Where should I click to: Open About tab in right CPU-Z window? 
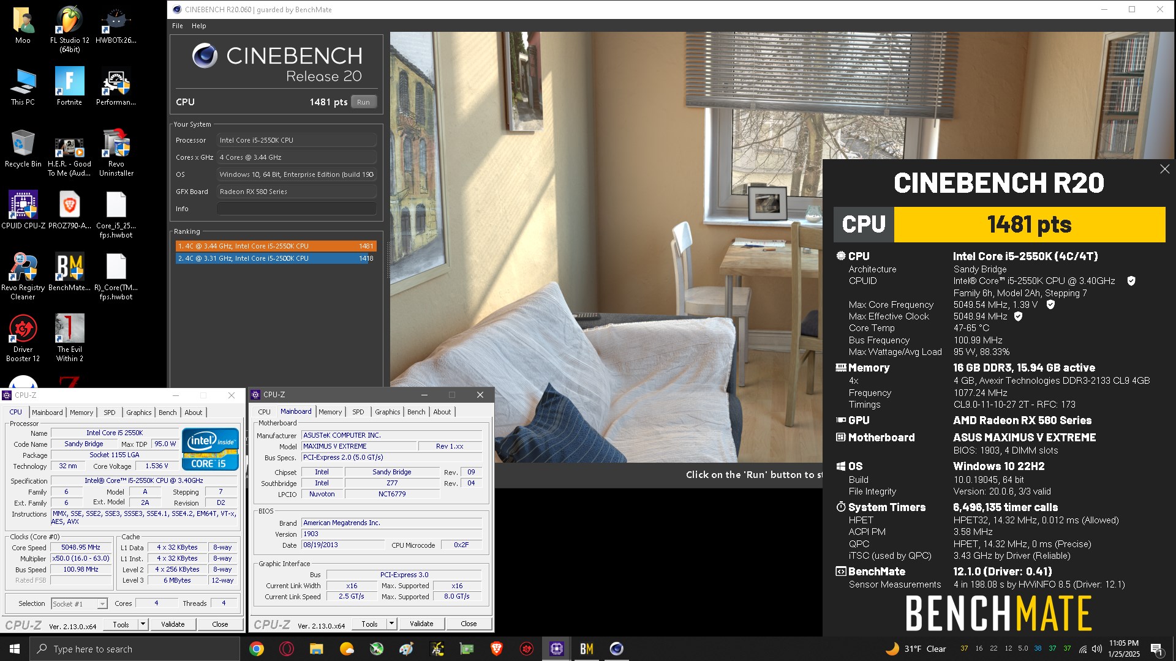(x=442, y=412)
